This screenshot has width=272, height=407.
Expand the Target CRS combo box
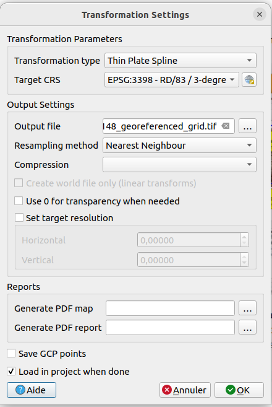[172, 80]
